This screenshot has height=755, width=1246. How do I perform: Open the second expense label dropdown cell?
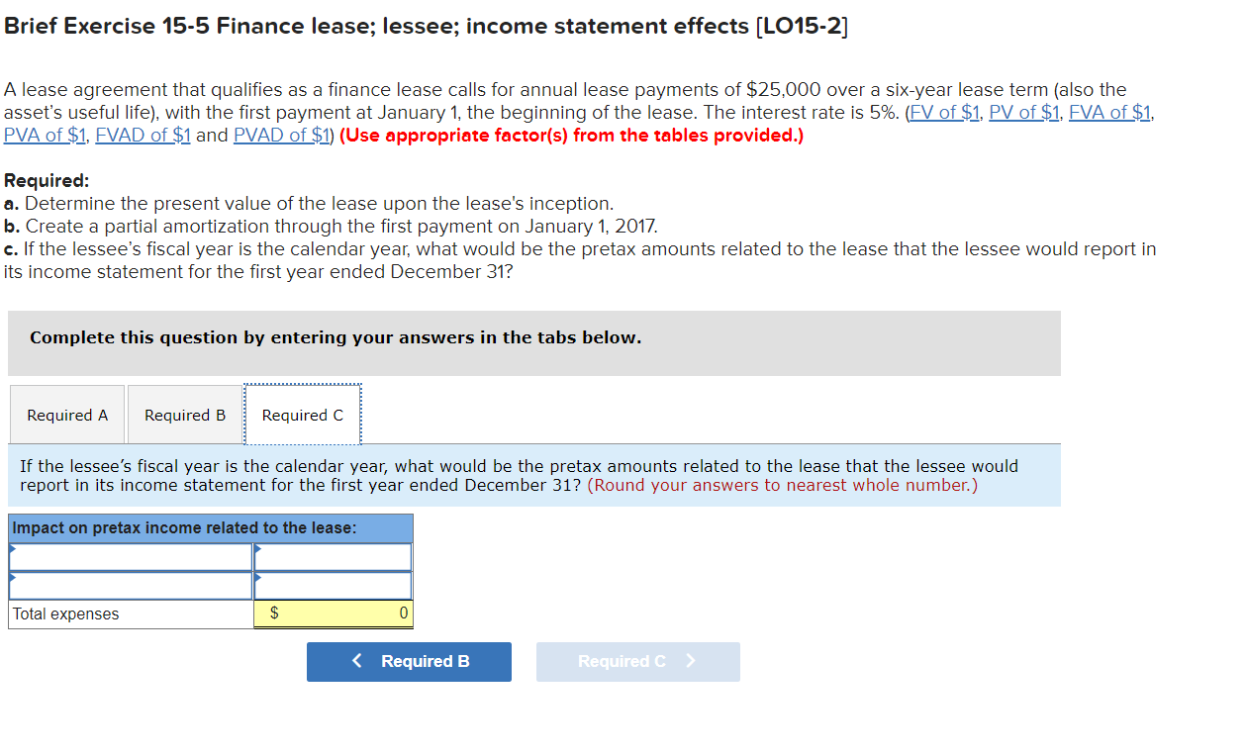(x=129, y=584)
